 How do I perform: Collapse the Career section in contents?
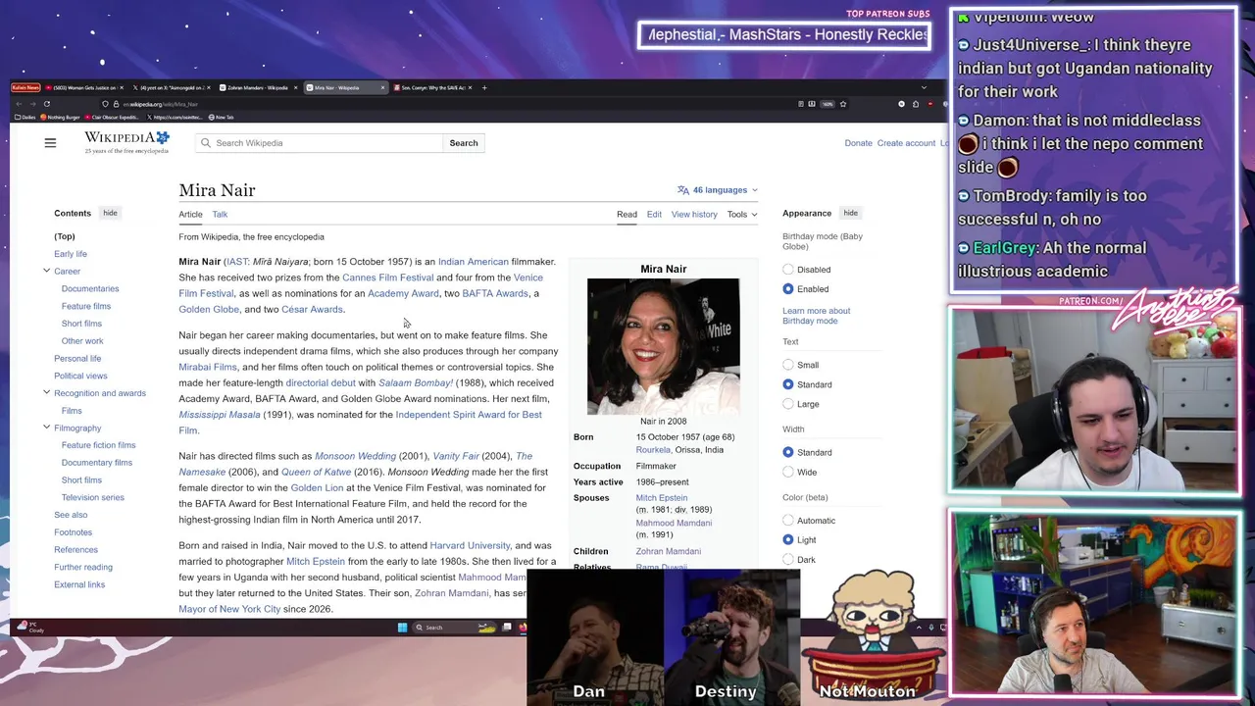tap(46, 271)
